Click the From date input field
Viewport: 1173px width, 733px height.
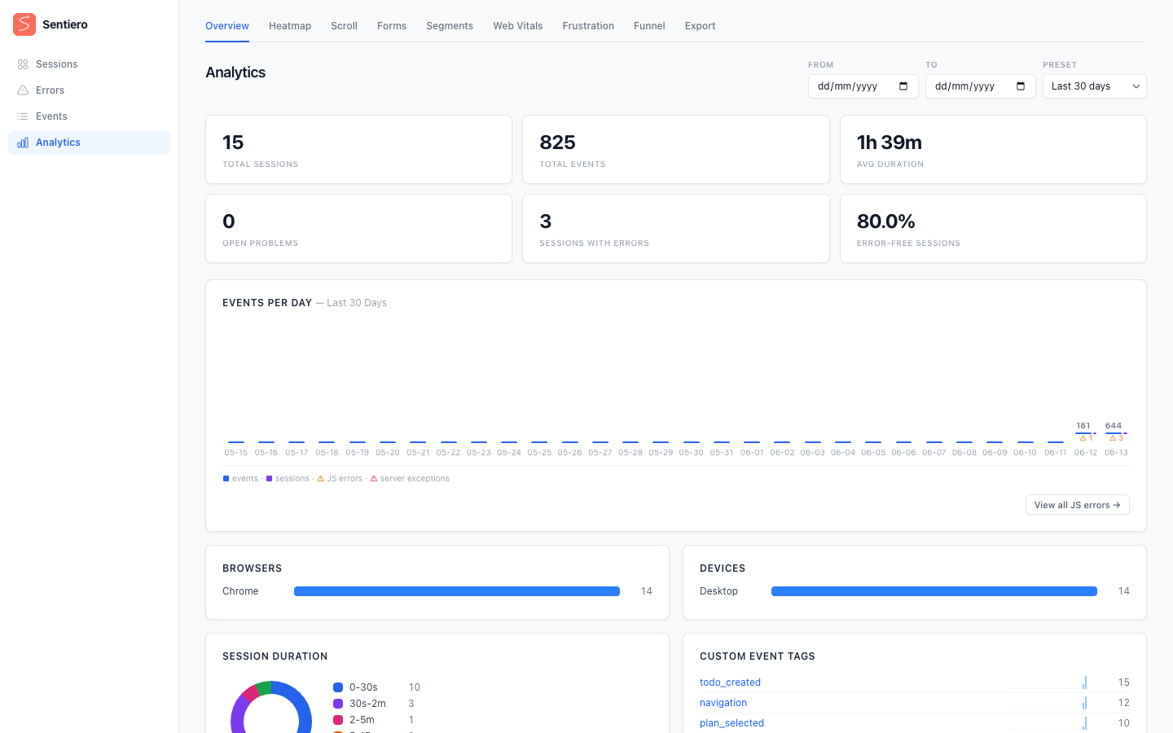863,86
